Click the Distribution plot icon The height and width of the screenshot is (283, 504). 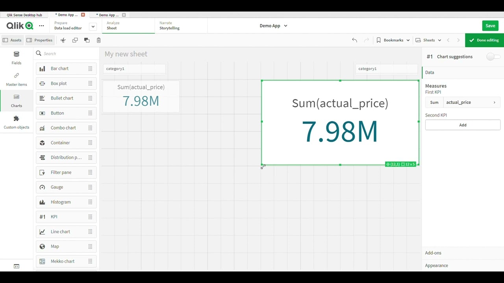click(42, 158)
